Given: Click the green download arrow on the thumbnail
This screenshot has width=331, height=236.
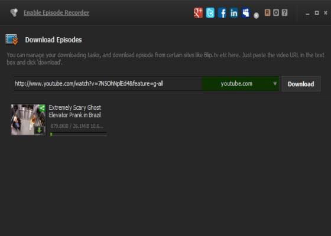Looking at the screenshot, I should point(40,130).
